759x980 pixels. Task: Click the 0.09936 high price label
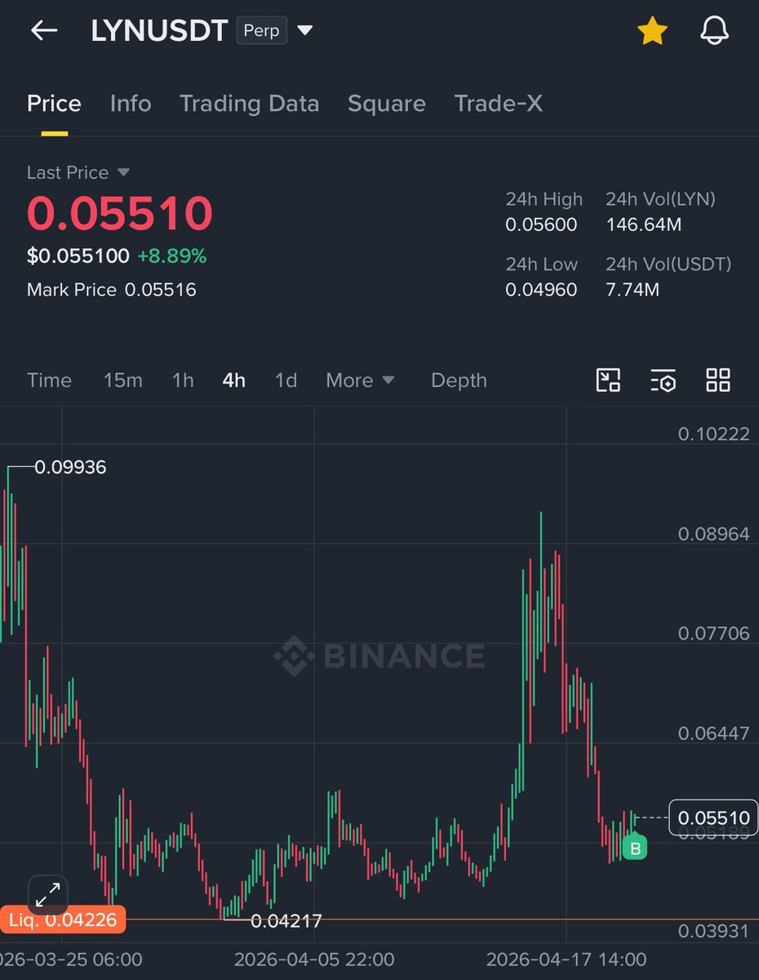(70, 468)
